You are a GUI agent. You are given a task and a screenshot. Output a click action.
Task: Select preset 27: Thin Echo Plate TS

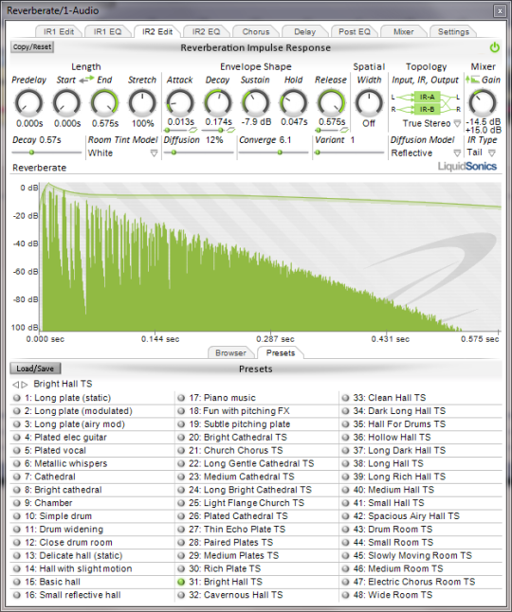tap(257, 530)
